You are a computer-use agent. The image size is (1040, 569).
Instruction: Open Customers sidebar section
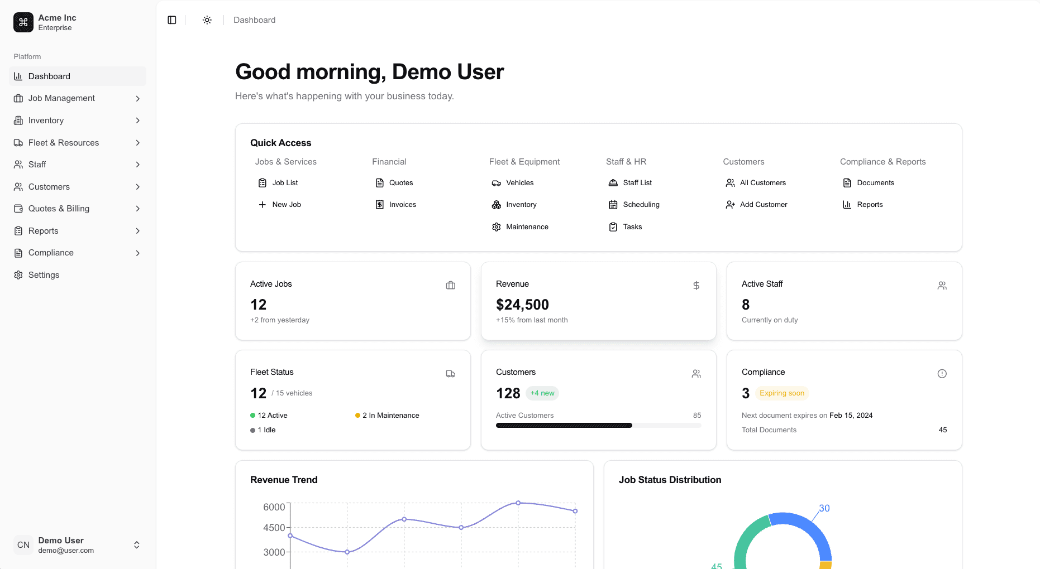[78, 187]
